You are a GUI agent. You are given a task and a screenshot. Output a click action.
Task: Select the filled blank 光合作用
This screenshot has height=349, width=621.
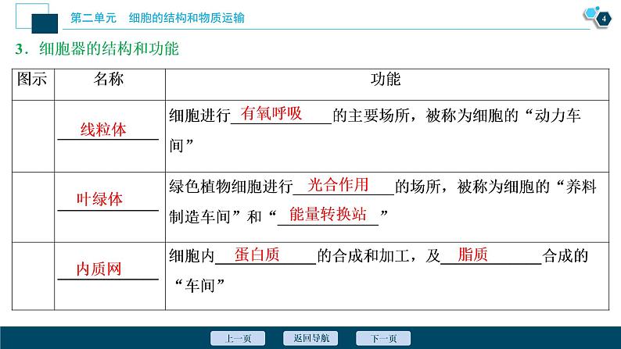[x=338, y=184]
